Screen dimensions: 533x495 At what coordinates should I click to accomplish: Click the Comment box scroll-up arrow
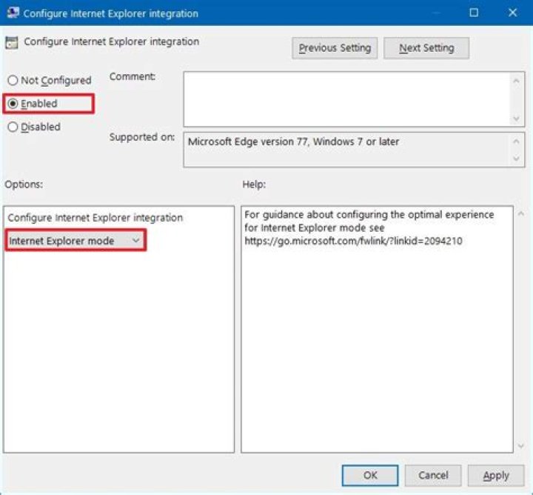[x=517, y=81]
